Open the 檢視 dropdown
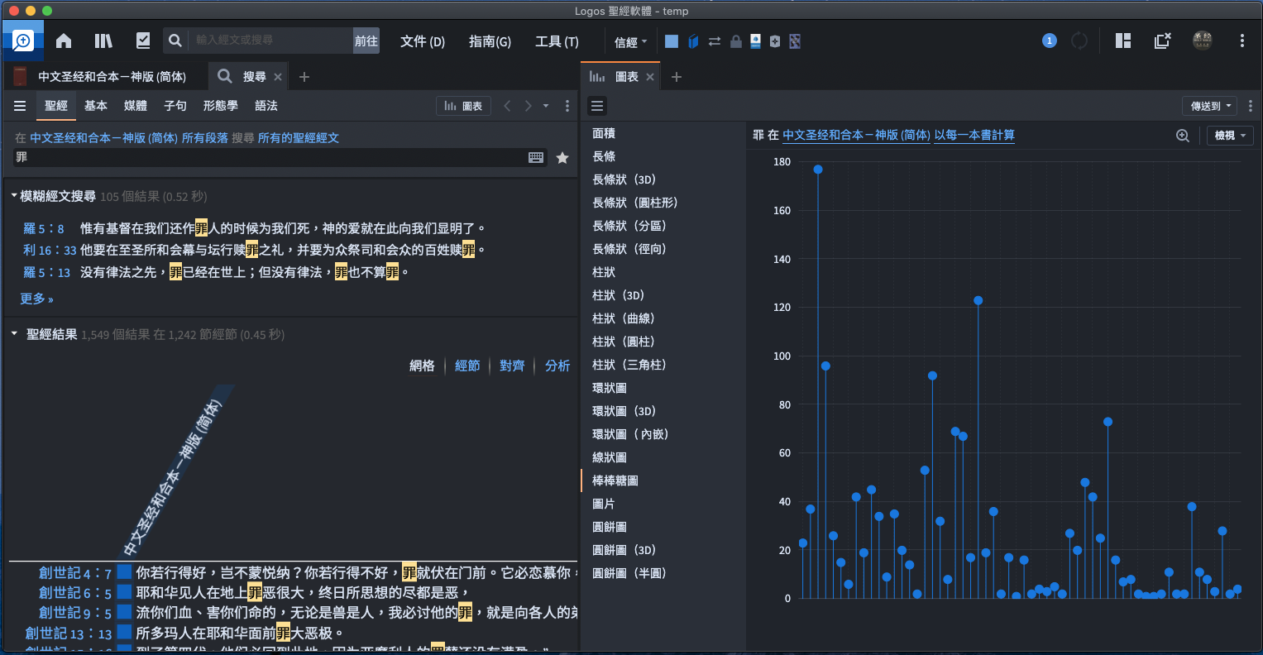The height and width of the screenshot is (655, 1263). point(1230,136)
